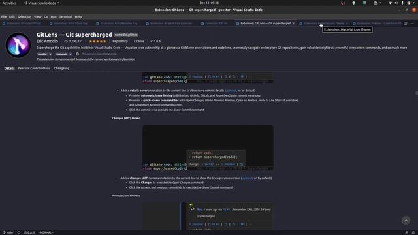Image resolution: width=418 pixels, height=235 pixels.
Task: Click the Activities button in top bar
Action: [9, 3]
